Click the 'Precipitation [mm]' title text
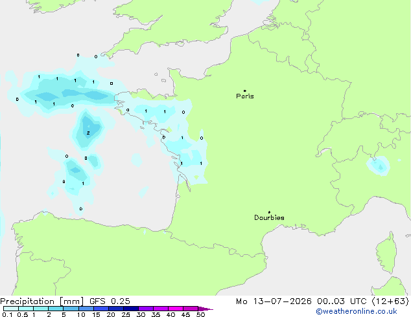Viewport: 411px width, 317px height. tap(42, 301)
